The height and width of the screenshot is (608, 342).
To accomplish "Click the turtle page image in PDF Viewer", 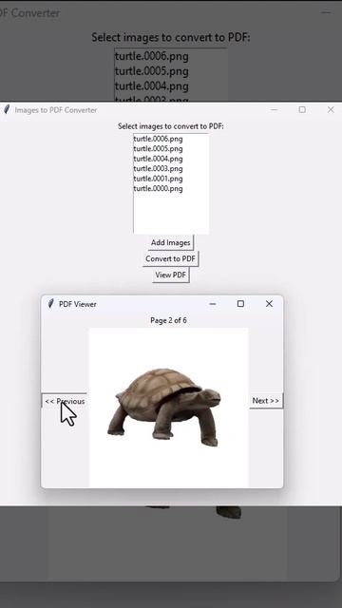I will coord(169,408).
